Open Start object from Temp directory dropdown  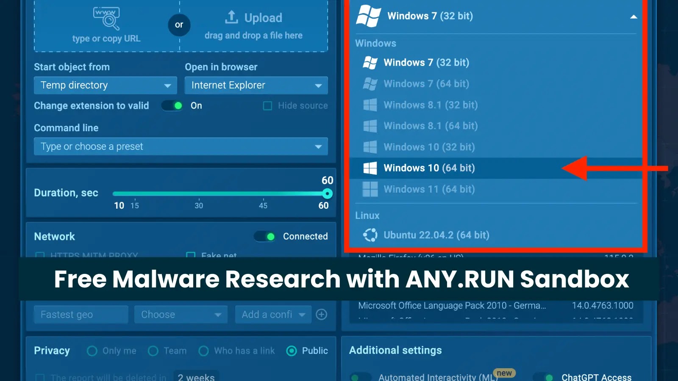[106, 85]
